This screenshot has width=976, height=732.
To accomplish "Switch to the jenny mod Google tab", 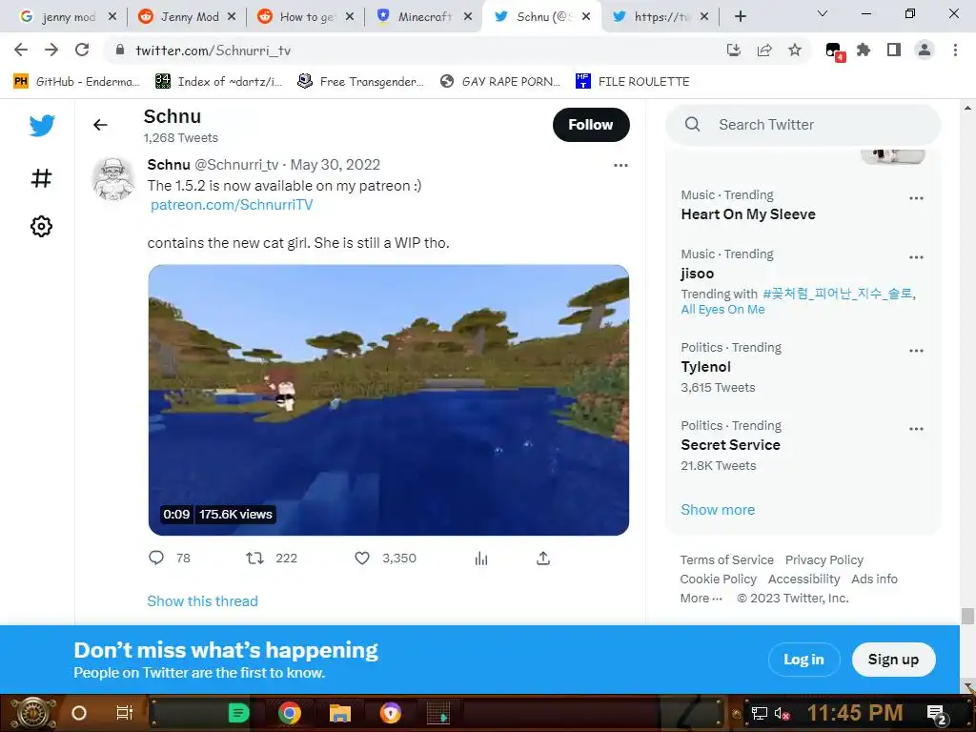I will (x=68, y=17).
